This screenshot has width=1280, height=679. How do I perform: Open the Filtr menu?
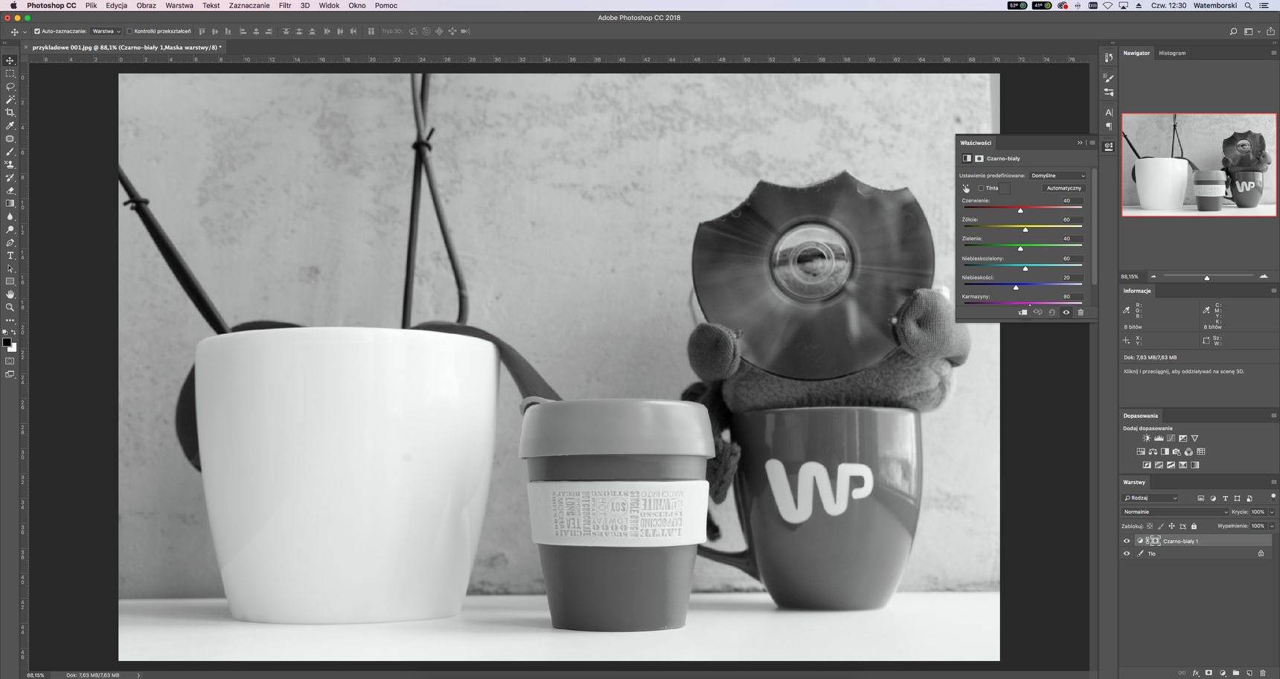tap(285, 5)
